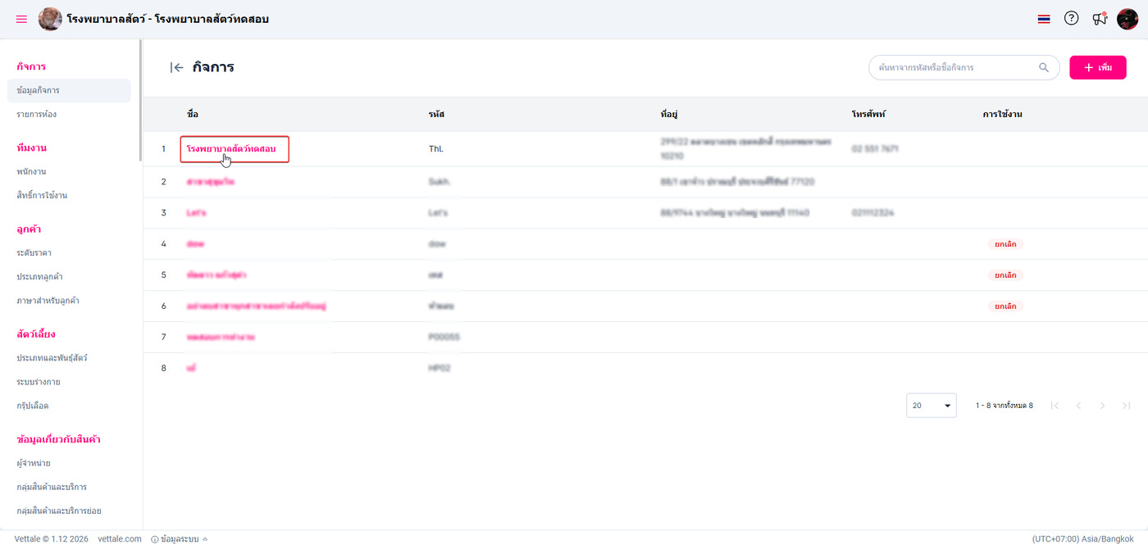
Task: Open announcements megaphone icon
Action: 1100,19
